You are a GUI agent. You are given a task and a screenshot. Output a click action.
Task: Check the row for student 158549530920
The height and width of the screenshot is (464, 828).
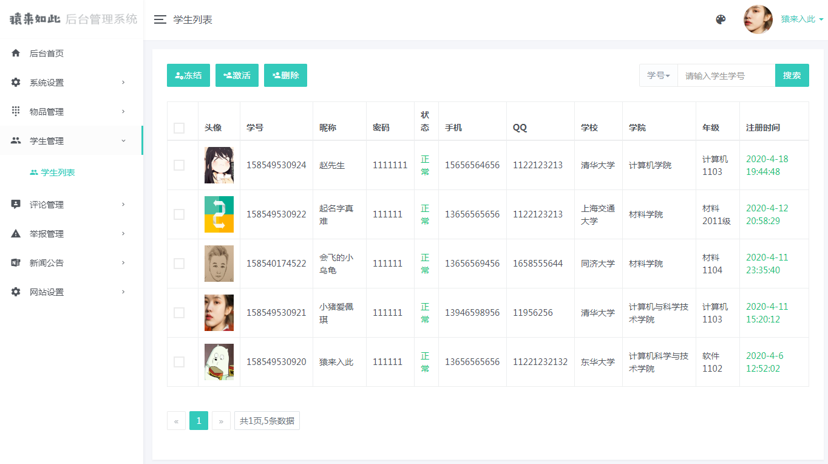pyautogui.click(x=179, y=362)
